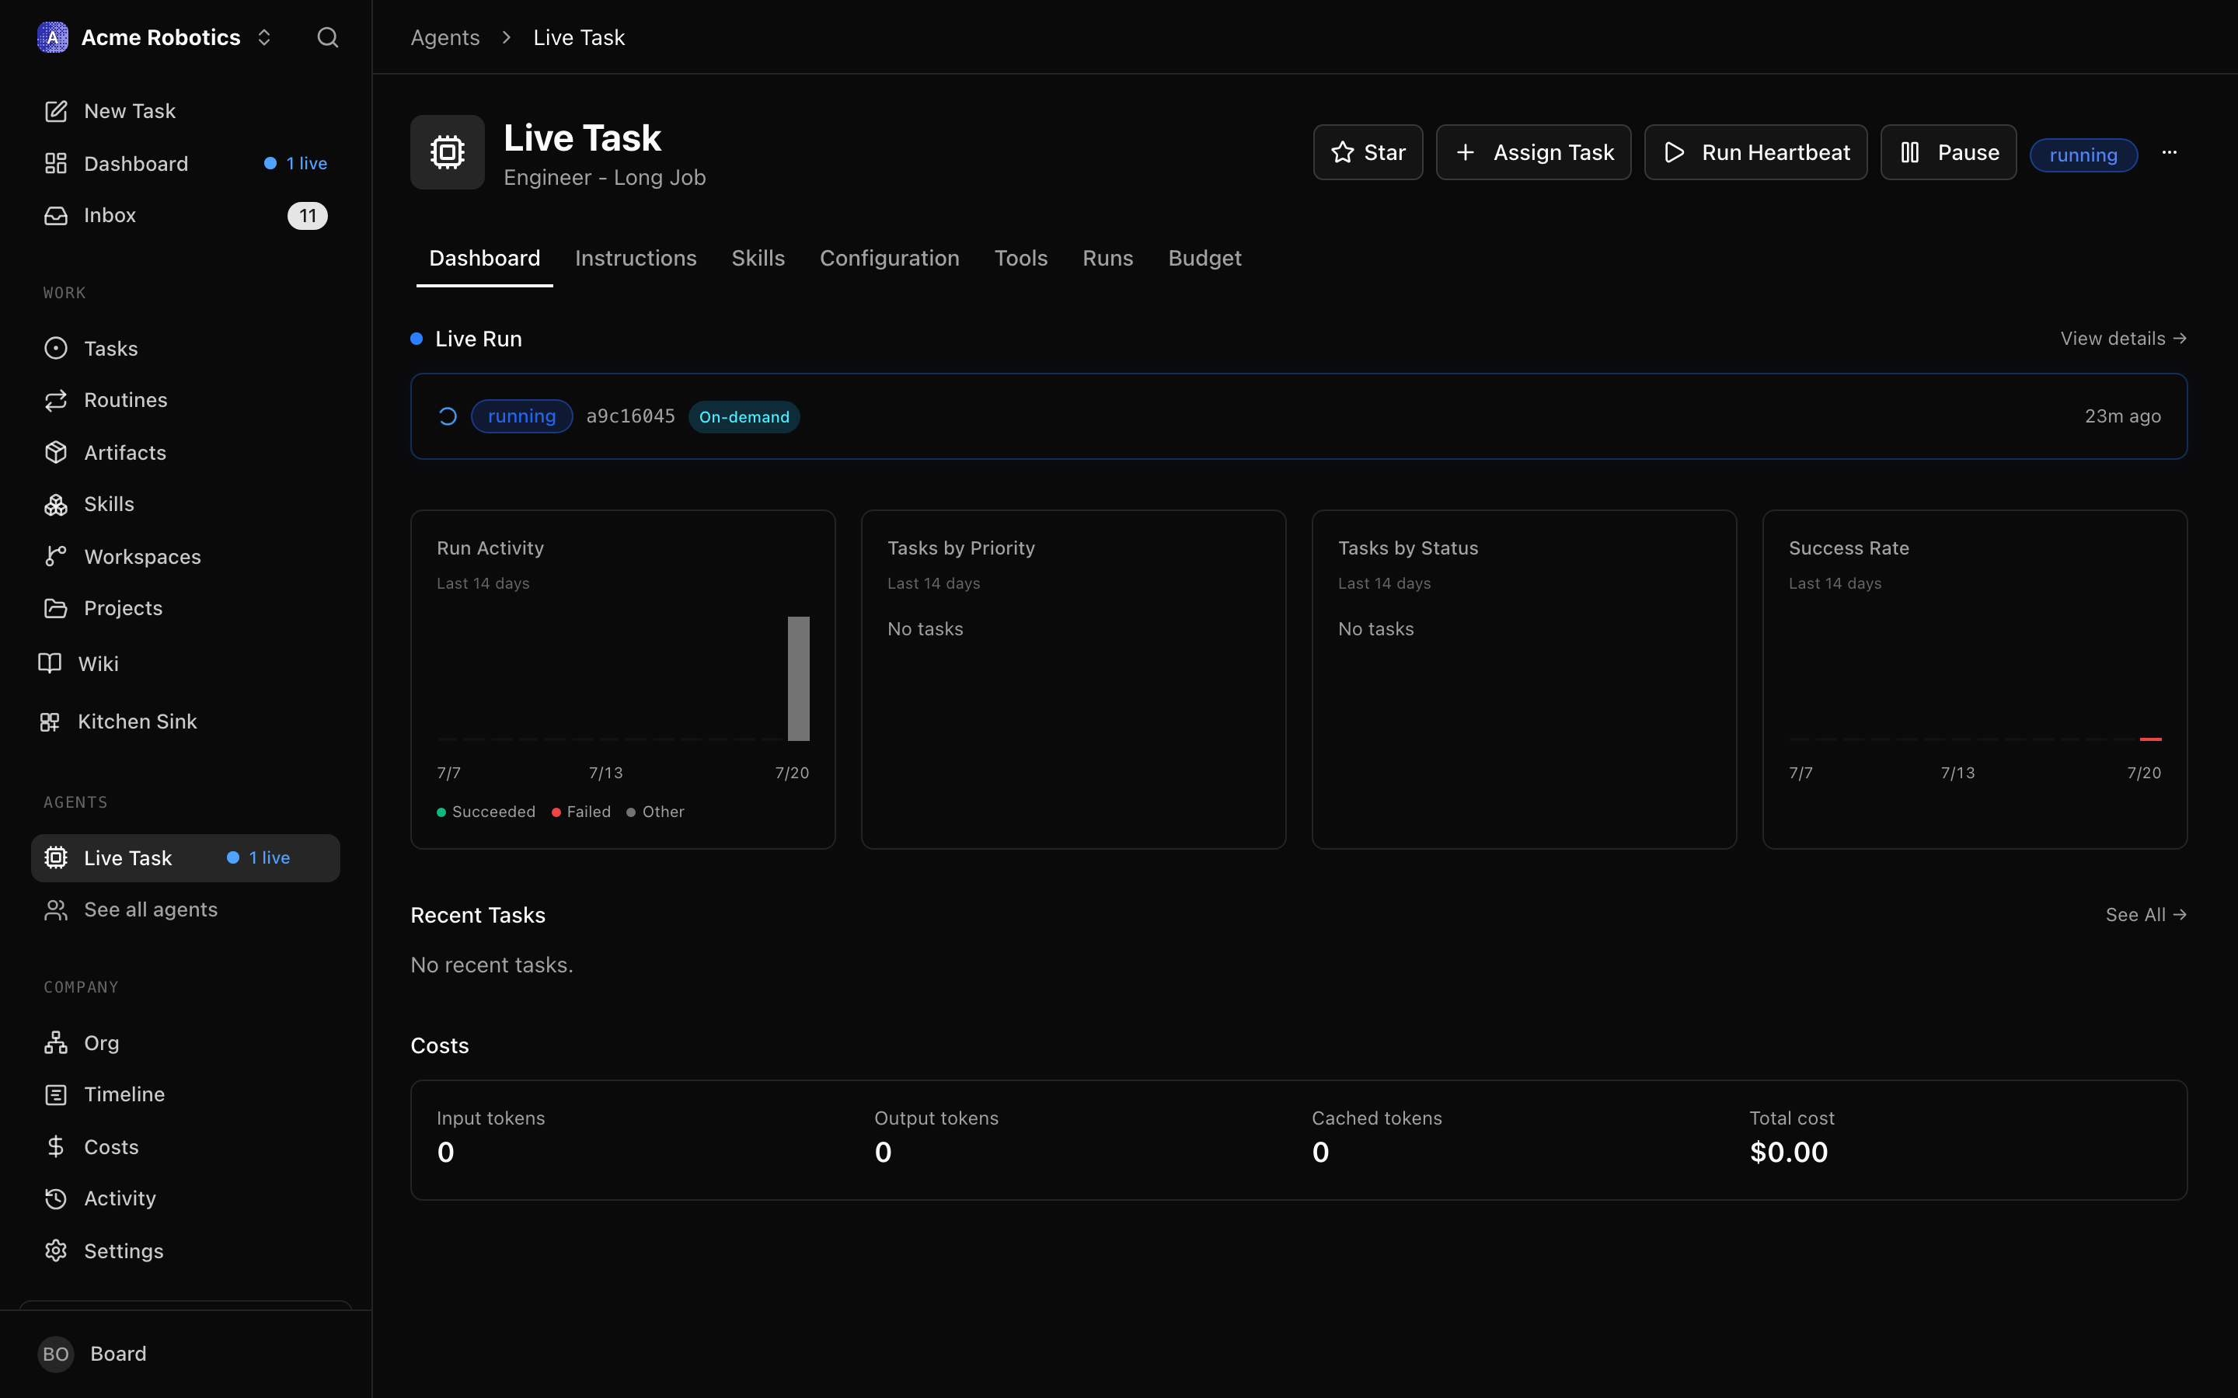The height and width of the screenshot is (1398, 2238).
Task: Switch to the Runs tab
Action: point(1107,258)
